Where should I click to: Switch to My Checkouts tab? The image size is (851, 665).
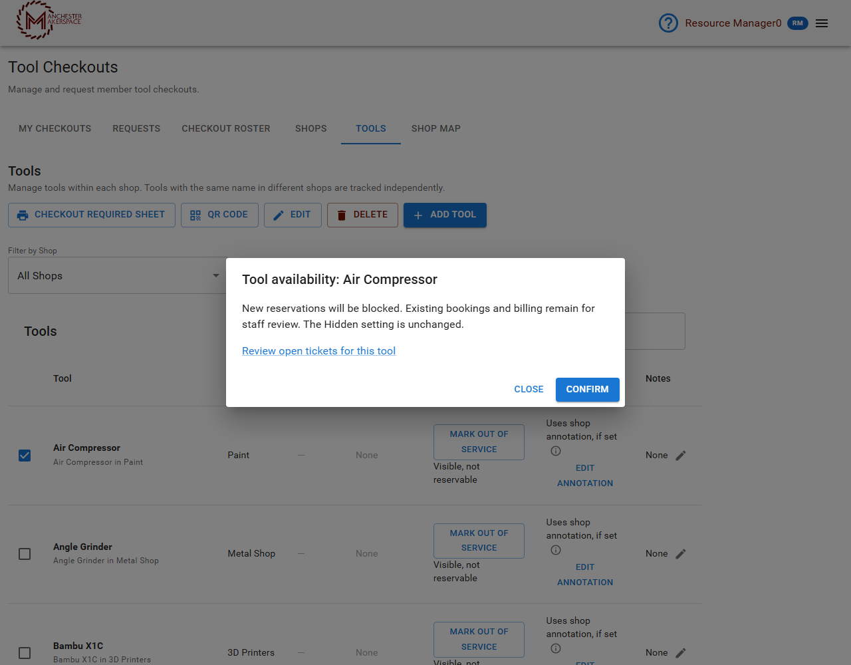(55, 128)
